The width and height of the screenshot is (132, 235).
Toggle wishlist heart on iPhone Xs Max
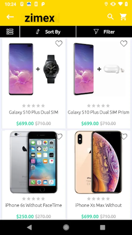[124, 137]
